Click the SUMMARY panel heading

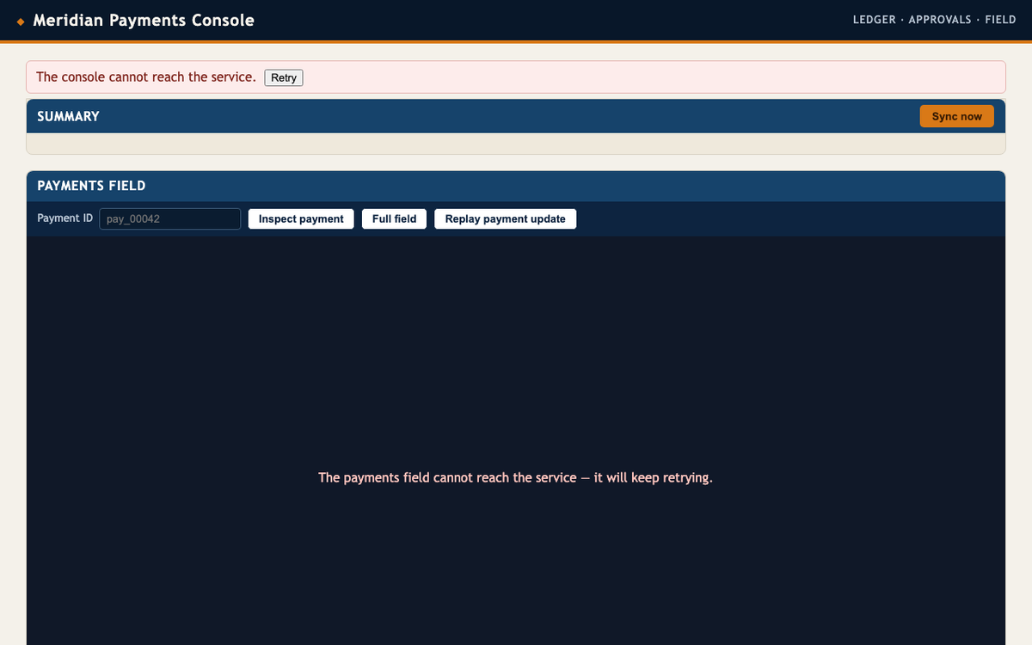(x=68, y=116)
